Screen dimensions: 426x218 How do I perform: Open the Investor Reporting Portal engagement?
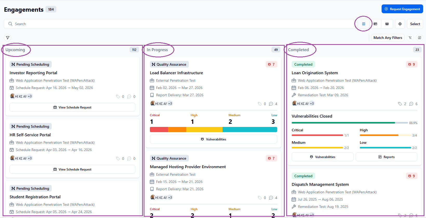pyautogui.click(x=33, y=73)
